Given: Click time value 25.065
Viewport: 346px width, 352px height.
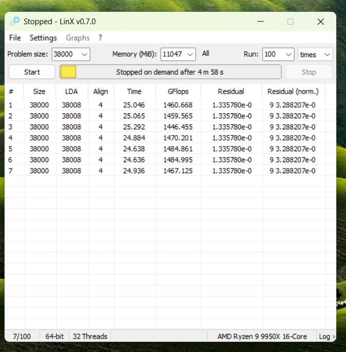Looking at the screenshot, I should (x=134, y=116).
